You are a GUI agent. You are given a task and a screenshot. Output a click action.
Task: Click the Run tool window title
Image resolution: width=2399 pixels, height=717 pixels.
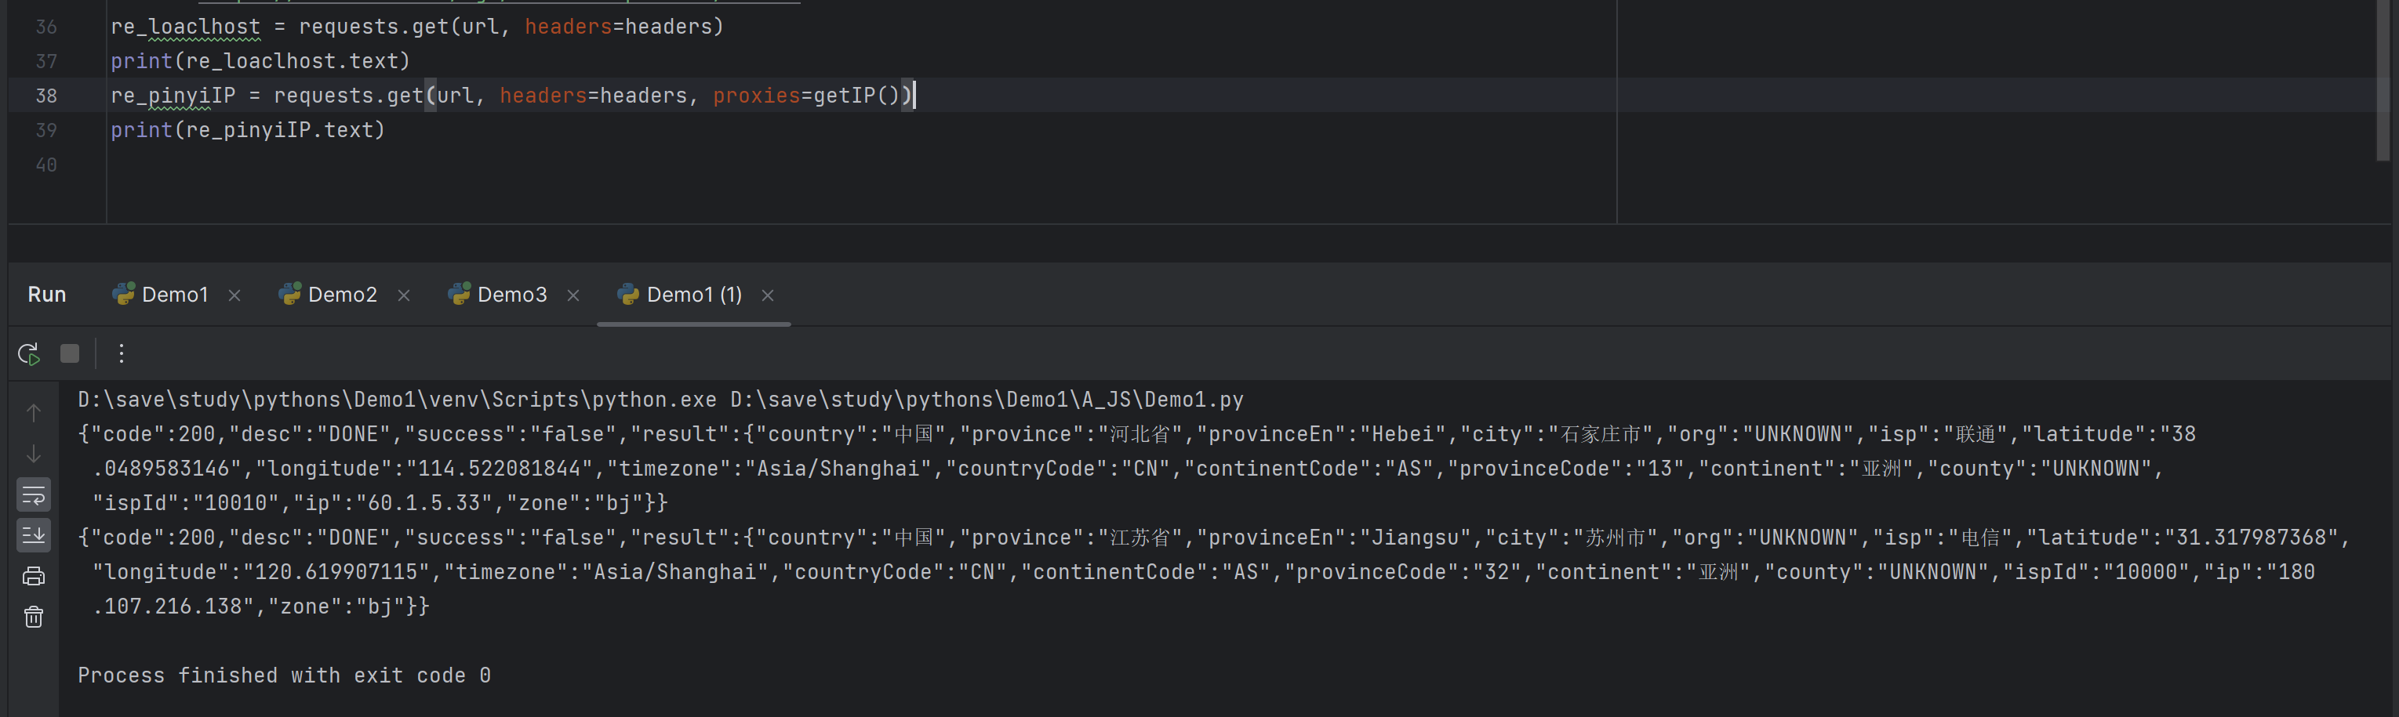[x=46, y=295]
